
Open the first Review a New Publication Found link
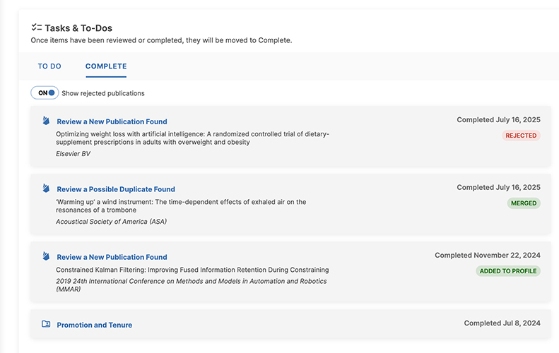click(x=112, y=121)
